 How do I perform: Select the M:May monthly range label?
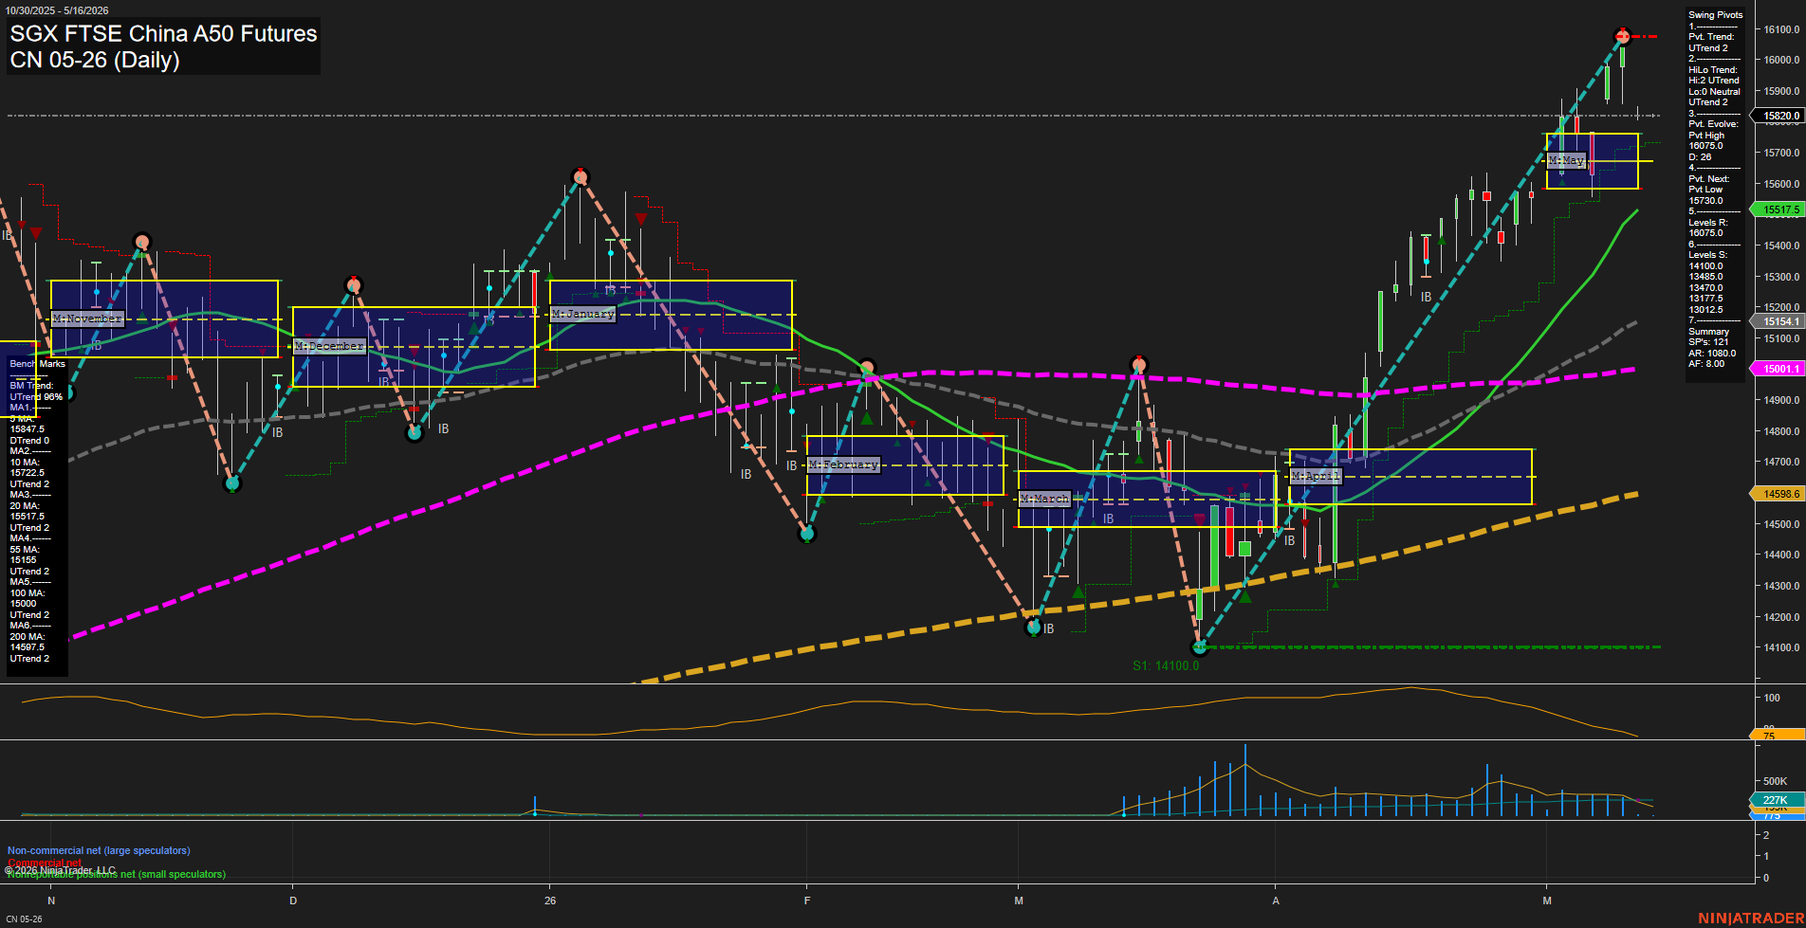coord(1566,160)
